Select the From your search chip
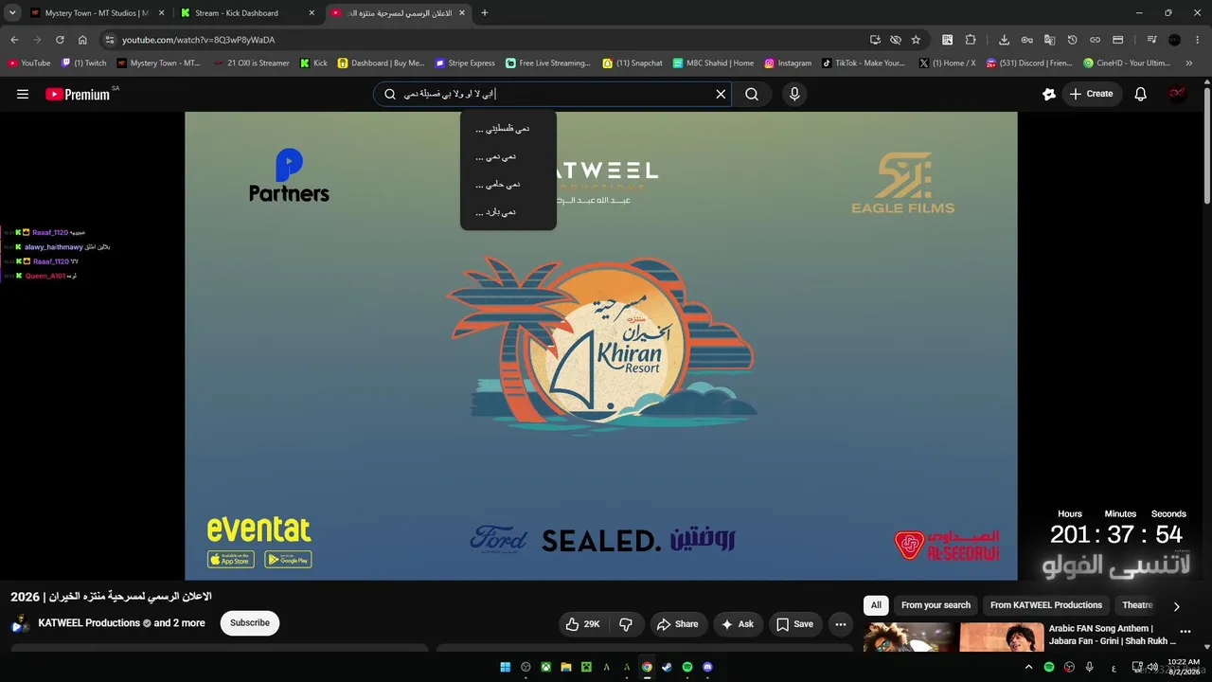The image size is (1212, 682). [x=936, y=605]
